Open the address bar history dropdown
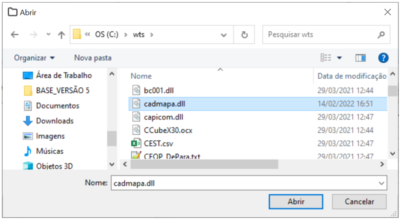Image resolution: width=401 pixels, height=220 pixels. (224, 35)
